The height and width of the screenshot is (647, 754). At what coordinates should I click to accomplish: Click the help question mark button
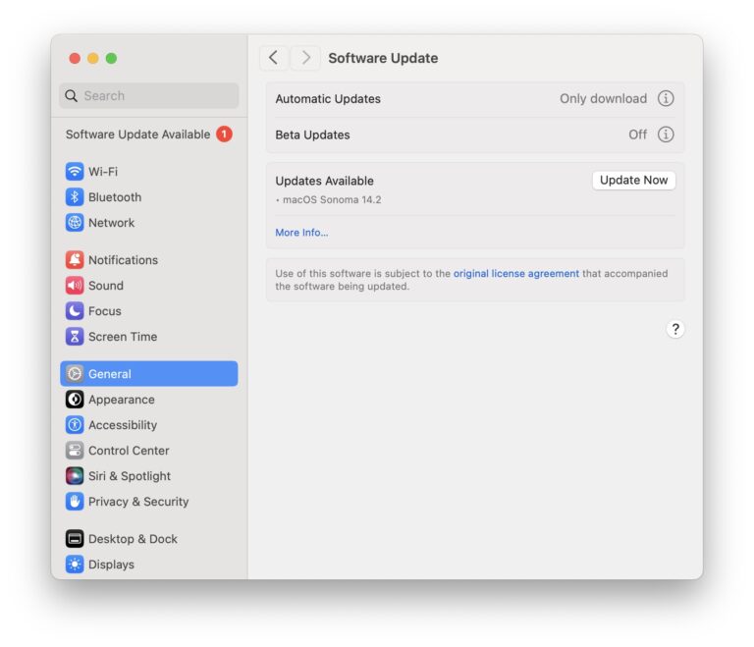[x=674, y=330]
